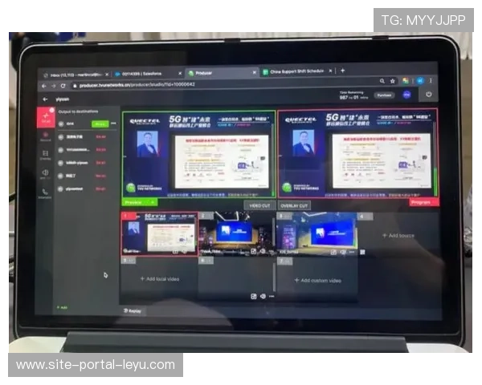Select the Producer browser tab
This screenshot has height=385, width=482.
point(222,73)
